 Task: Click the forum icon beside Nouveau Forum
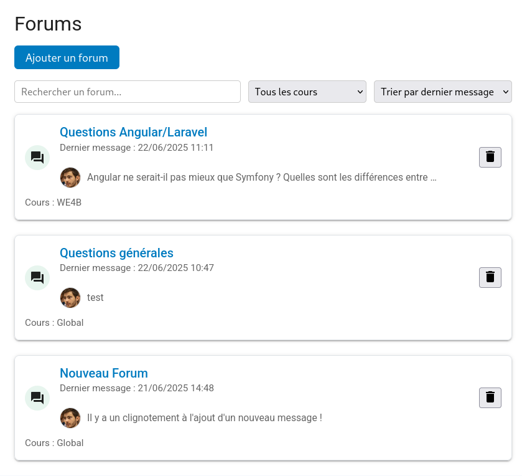(37, 397)
